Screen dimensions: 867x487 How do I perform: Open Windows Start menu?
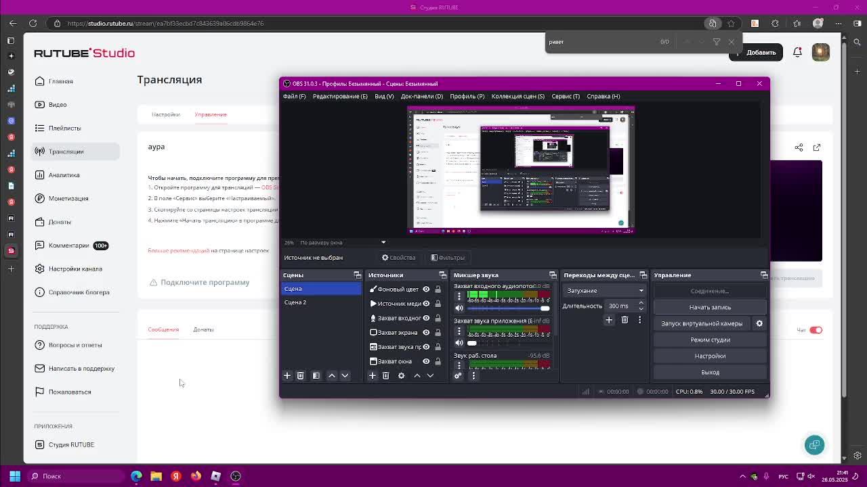tap(15, 476)
